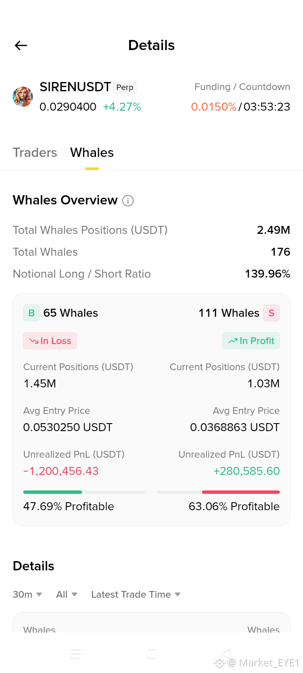This screenshot has width=303, height=673.
Task: Tap the long unrealized PnL -1,200,456.43
Action: pos(61,471)
